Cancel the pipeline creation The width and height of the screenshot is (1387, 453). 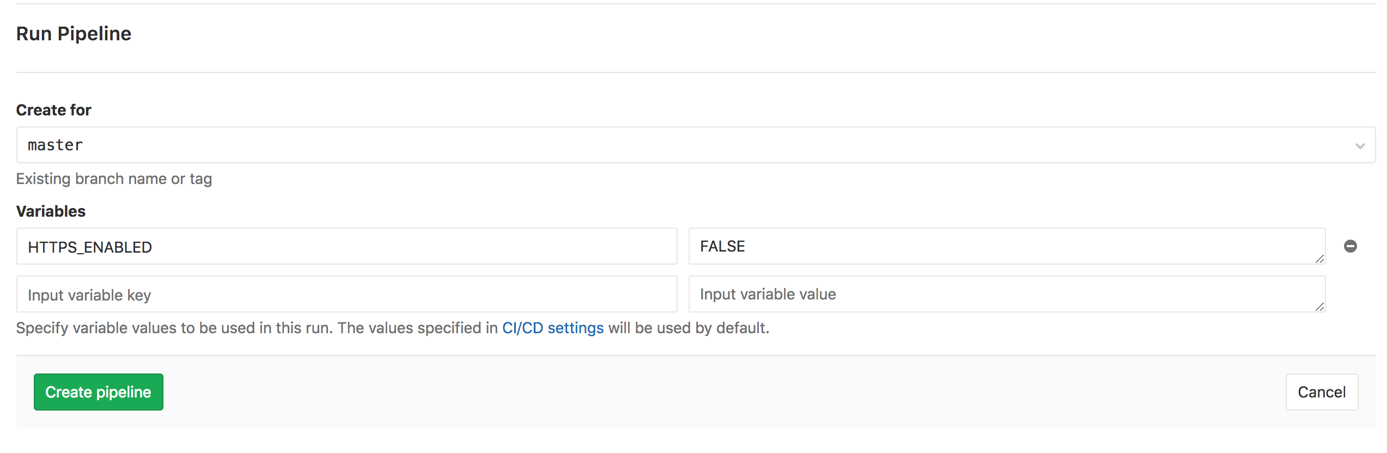(x=1321, y=391)
